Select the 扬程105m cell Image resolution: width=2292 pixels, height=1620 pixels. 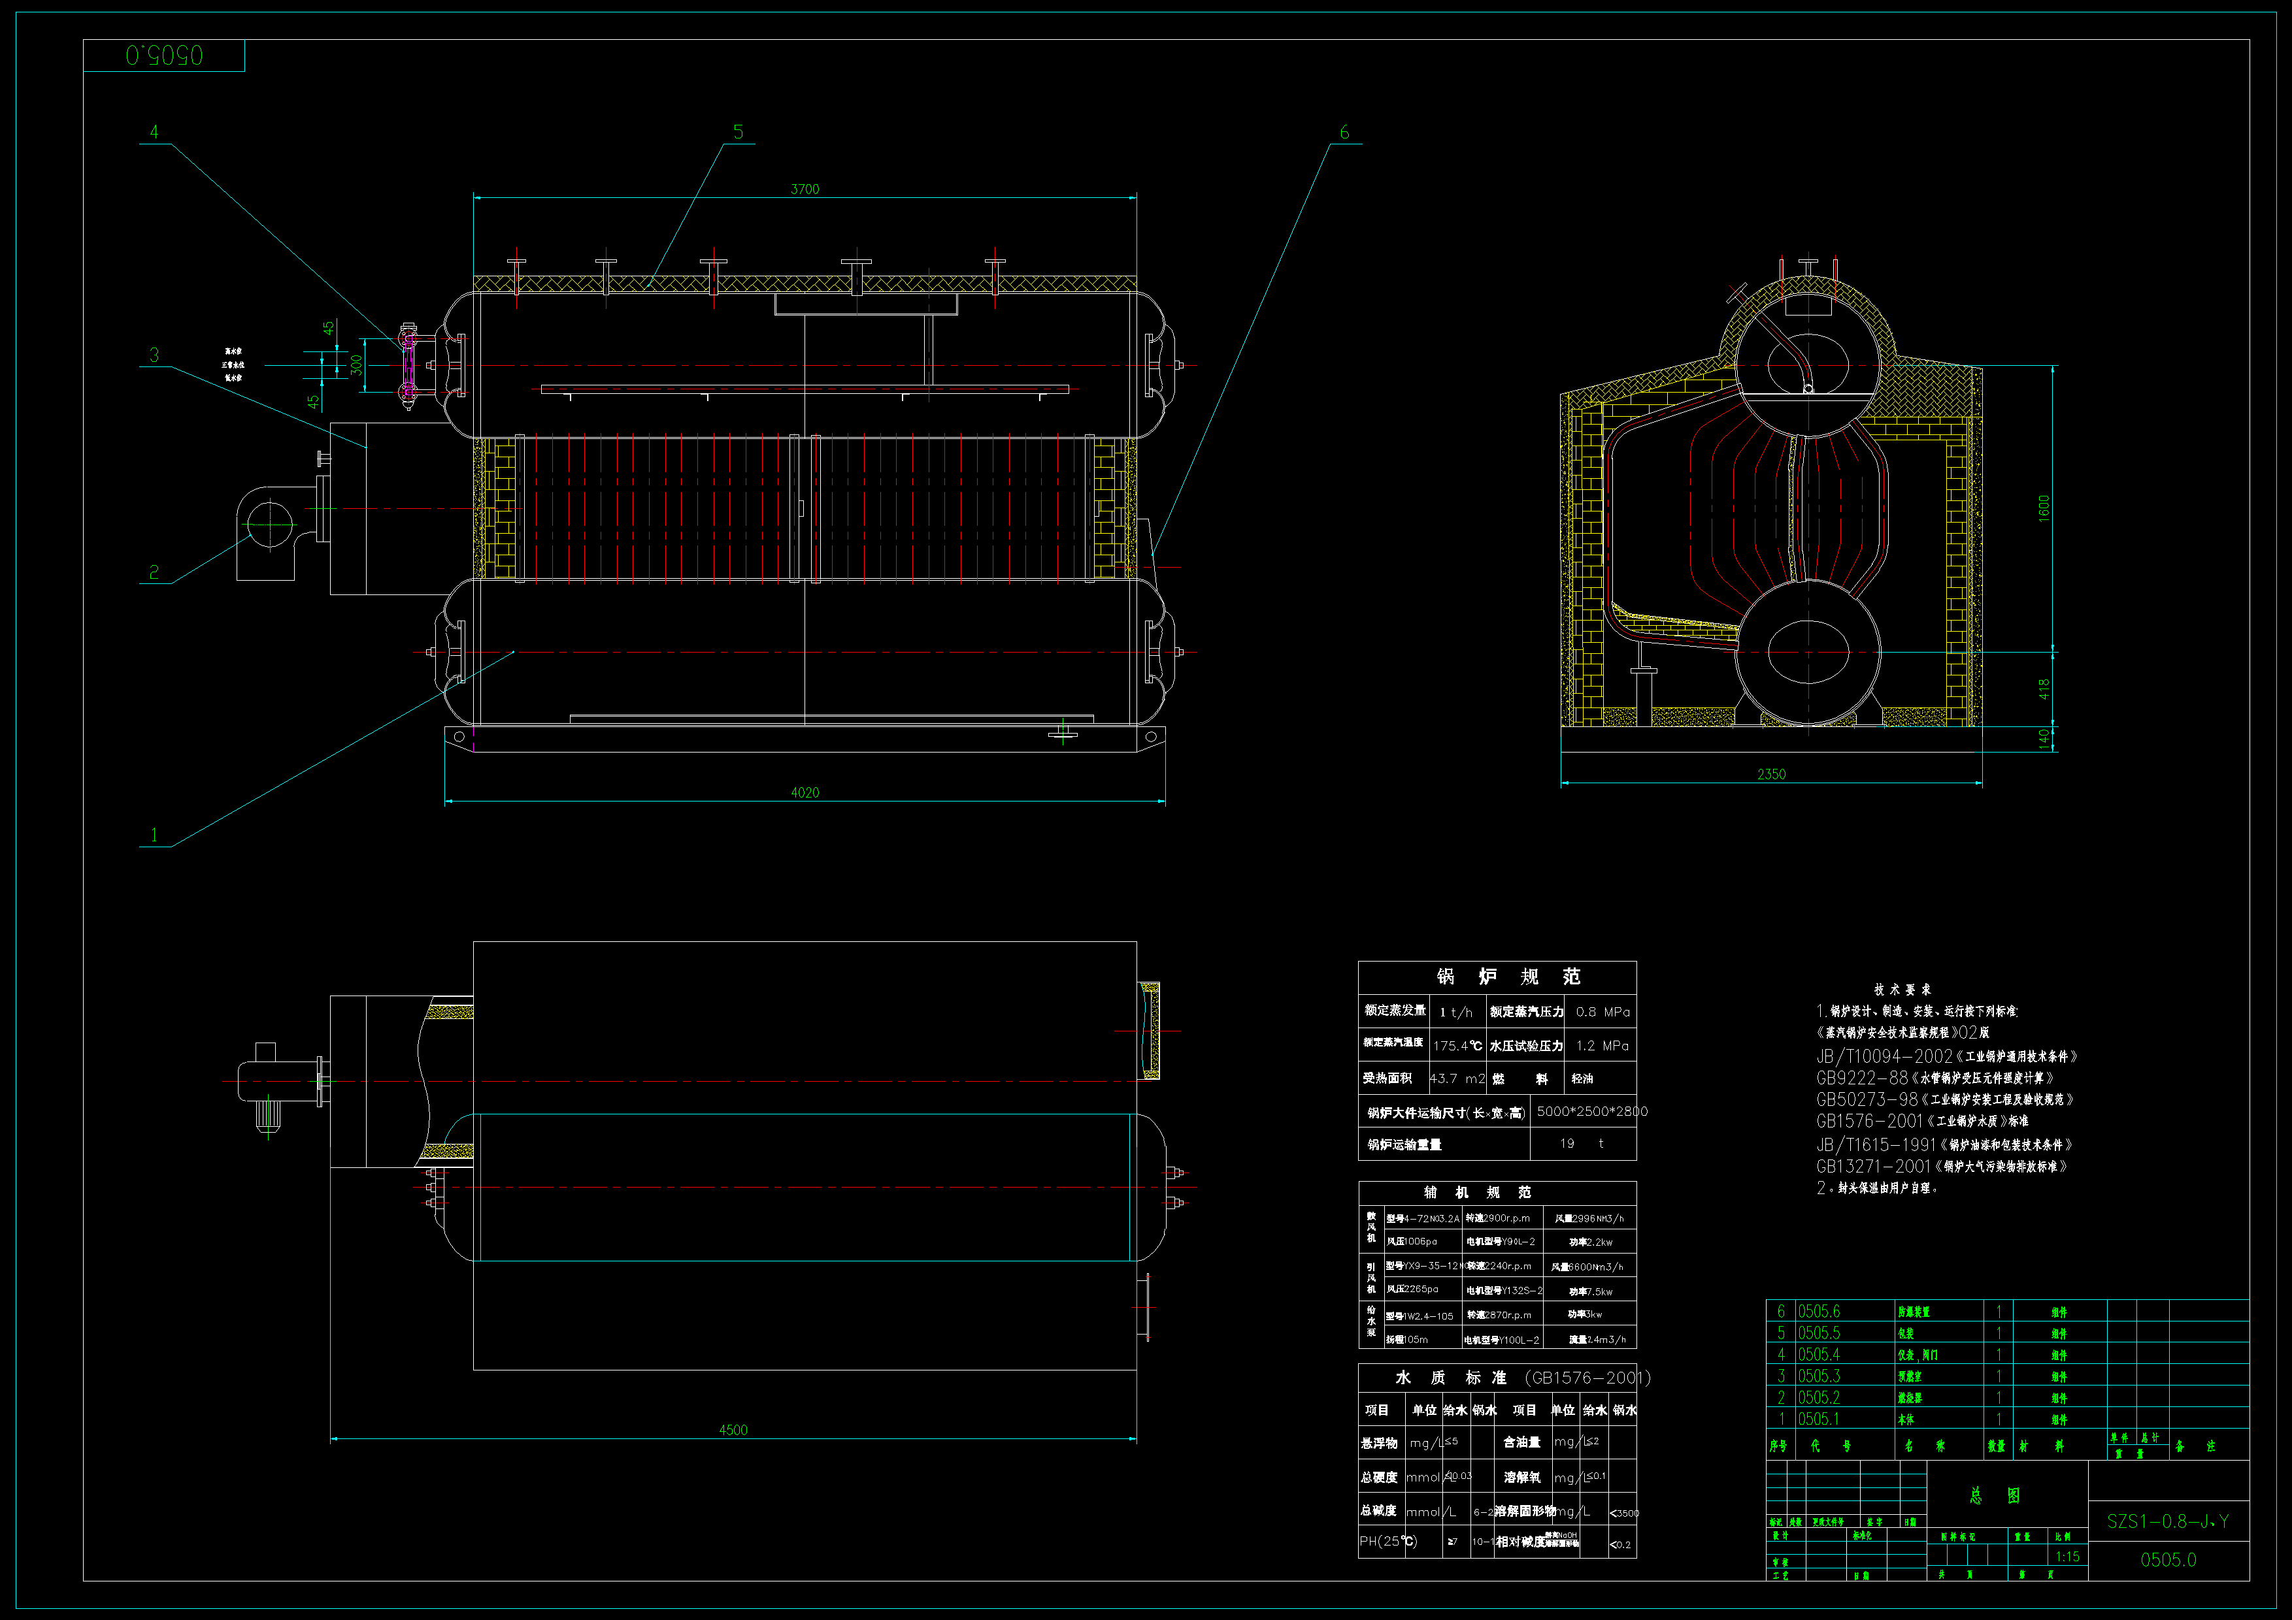tap(1406, 1340)
